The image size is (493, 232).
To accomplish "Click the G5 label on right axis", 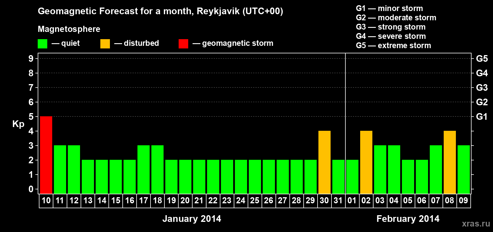I will click(482, 59).
